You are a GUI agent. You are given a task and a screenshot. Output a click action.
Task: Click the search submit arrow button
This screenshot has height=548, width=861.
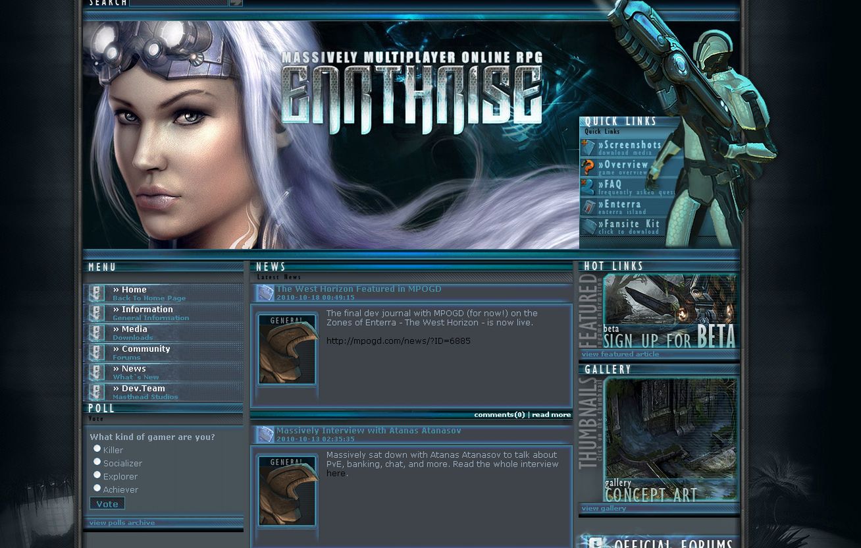236,3
